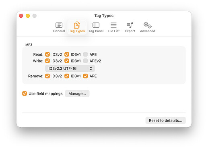Go to the Export preferences
The height and width of the screenshot is (149, 208).
[x=130, y=27]
